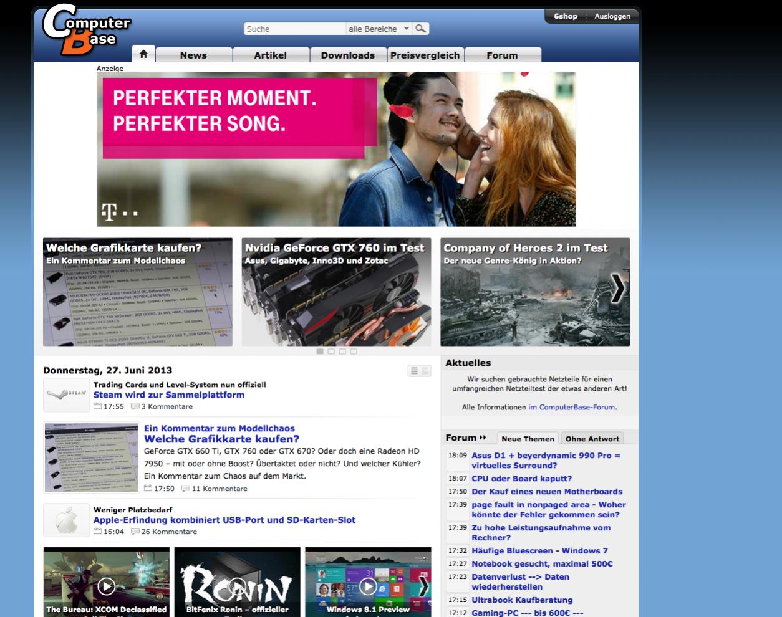Click '3 Kommentare' under Steam article

[x=167, y=406]
